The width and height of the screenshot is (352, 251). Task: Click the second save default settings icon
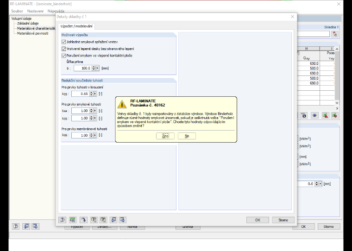103,220
